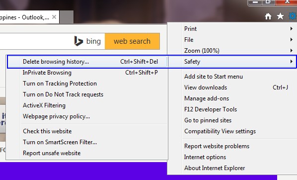Screen dimensions: 297x180
Task: Turn on Tracking Protection
Action: click(87, 84)
